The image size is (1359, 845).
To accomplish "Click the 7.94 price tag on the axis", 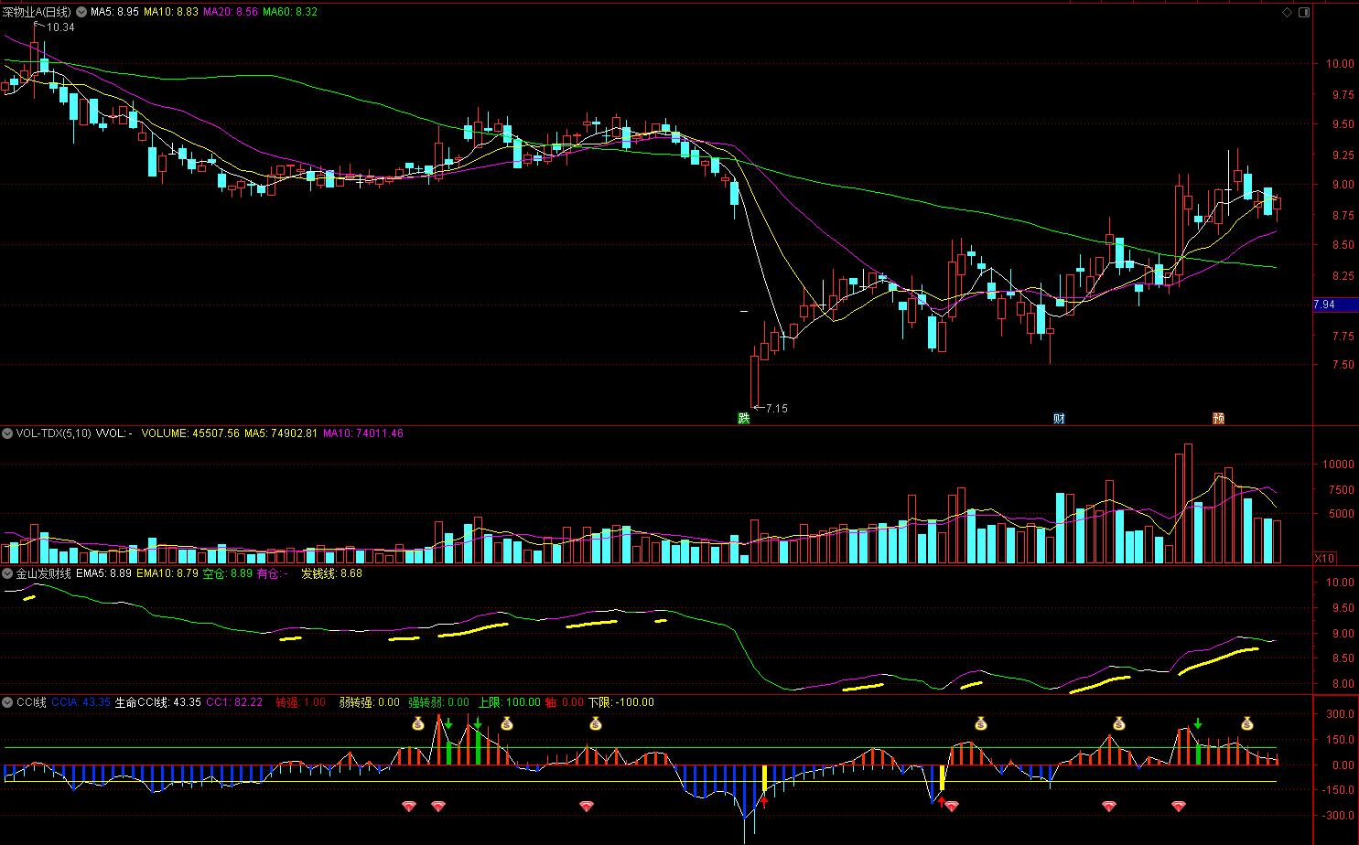I will coord(1335,305).
